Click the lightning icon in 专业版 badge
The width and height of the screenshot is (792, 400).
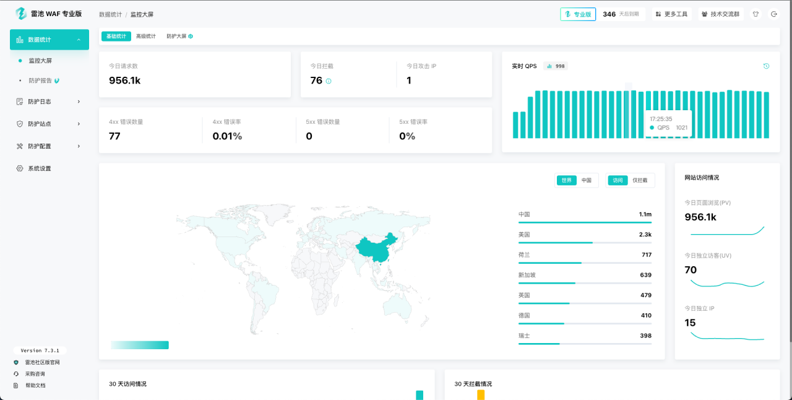pyautogui.click(x=568, y=14)
